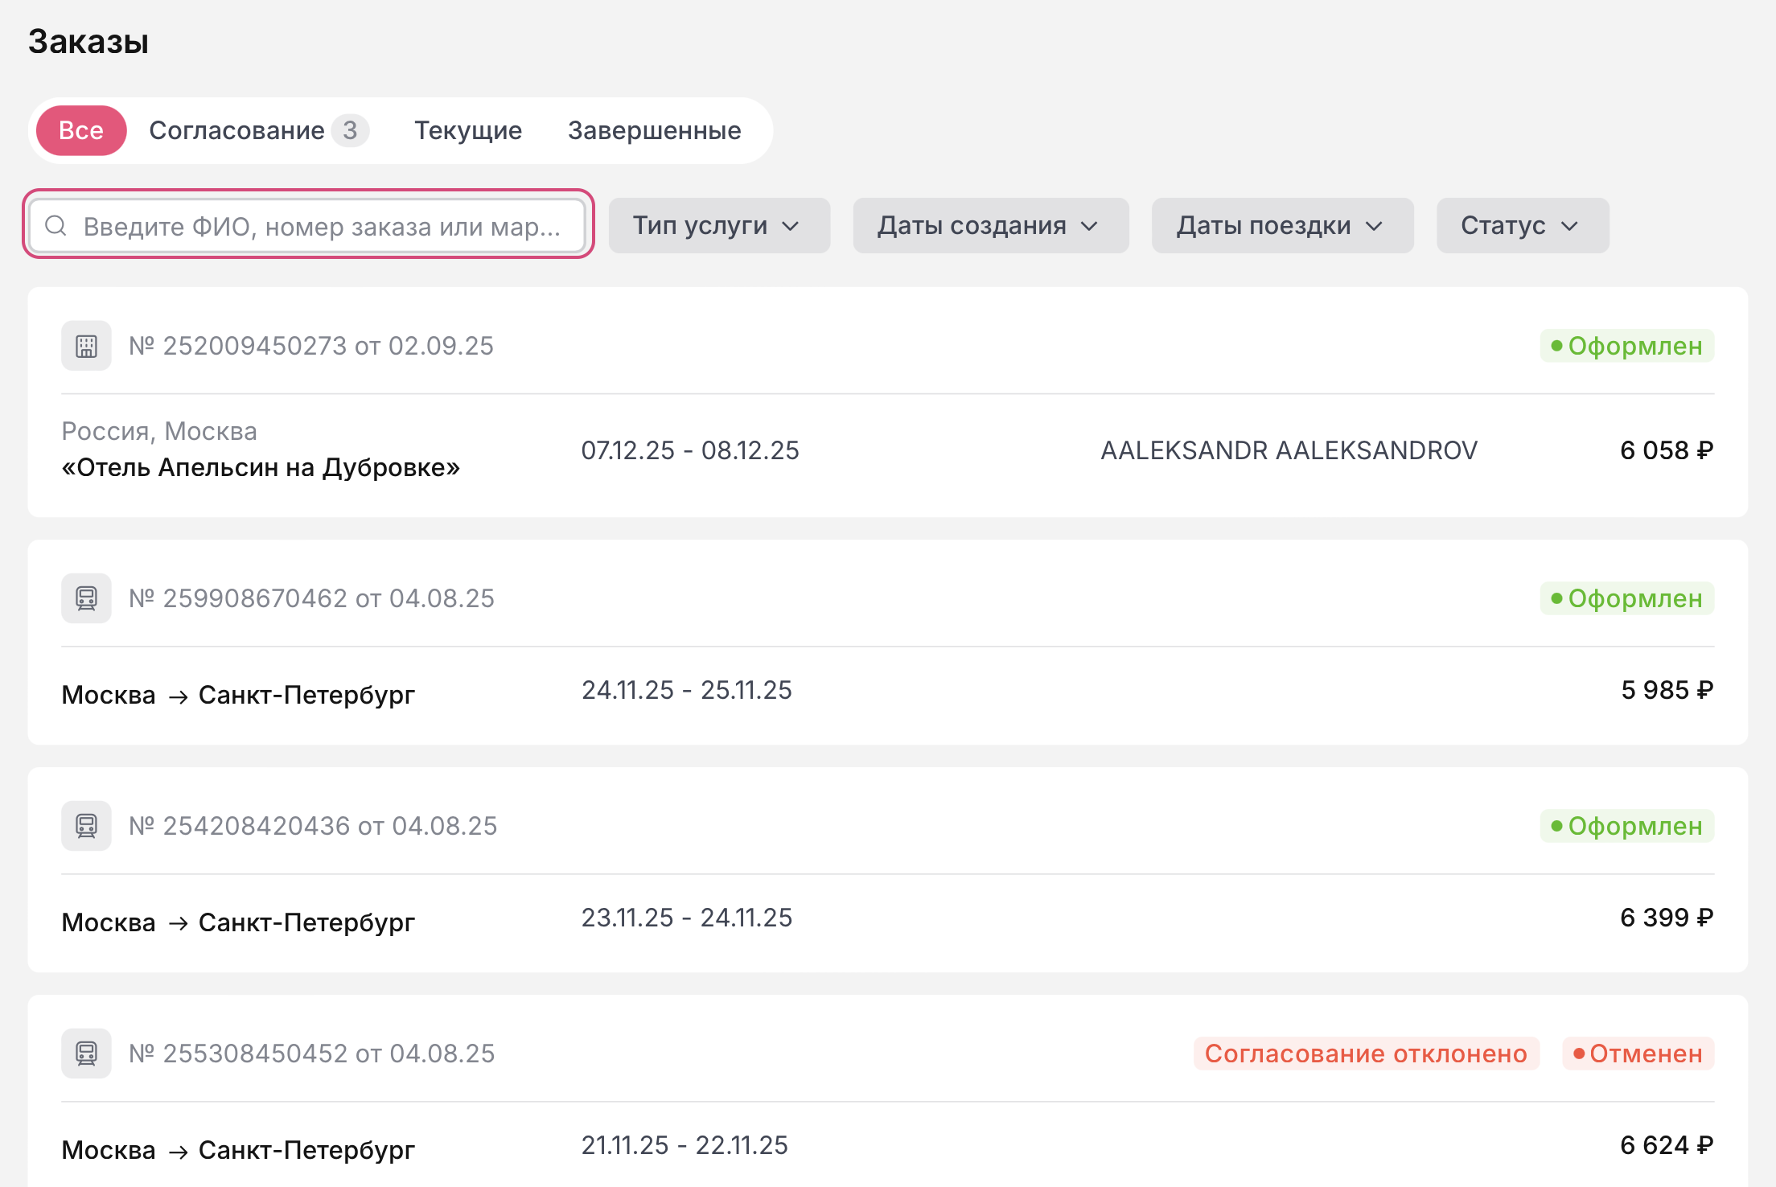Click the train icon of order 255308450452

[x=86, y=1054]
